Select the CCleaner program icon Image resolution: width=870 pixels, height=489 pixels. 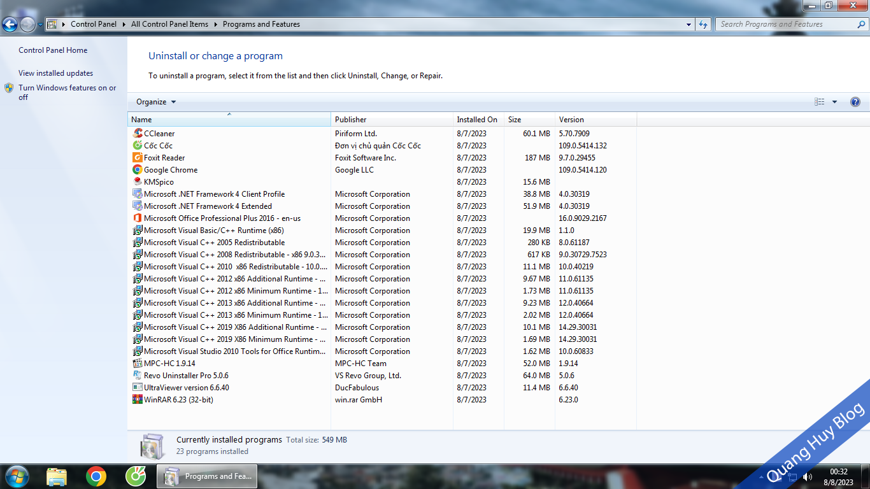[138, 134]
